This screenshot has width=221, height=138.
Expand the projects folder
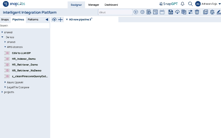(x=2, y=92)
